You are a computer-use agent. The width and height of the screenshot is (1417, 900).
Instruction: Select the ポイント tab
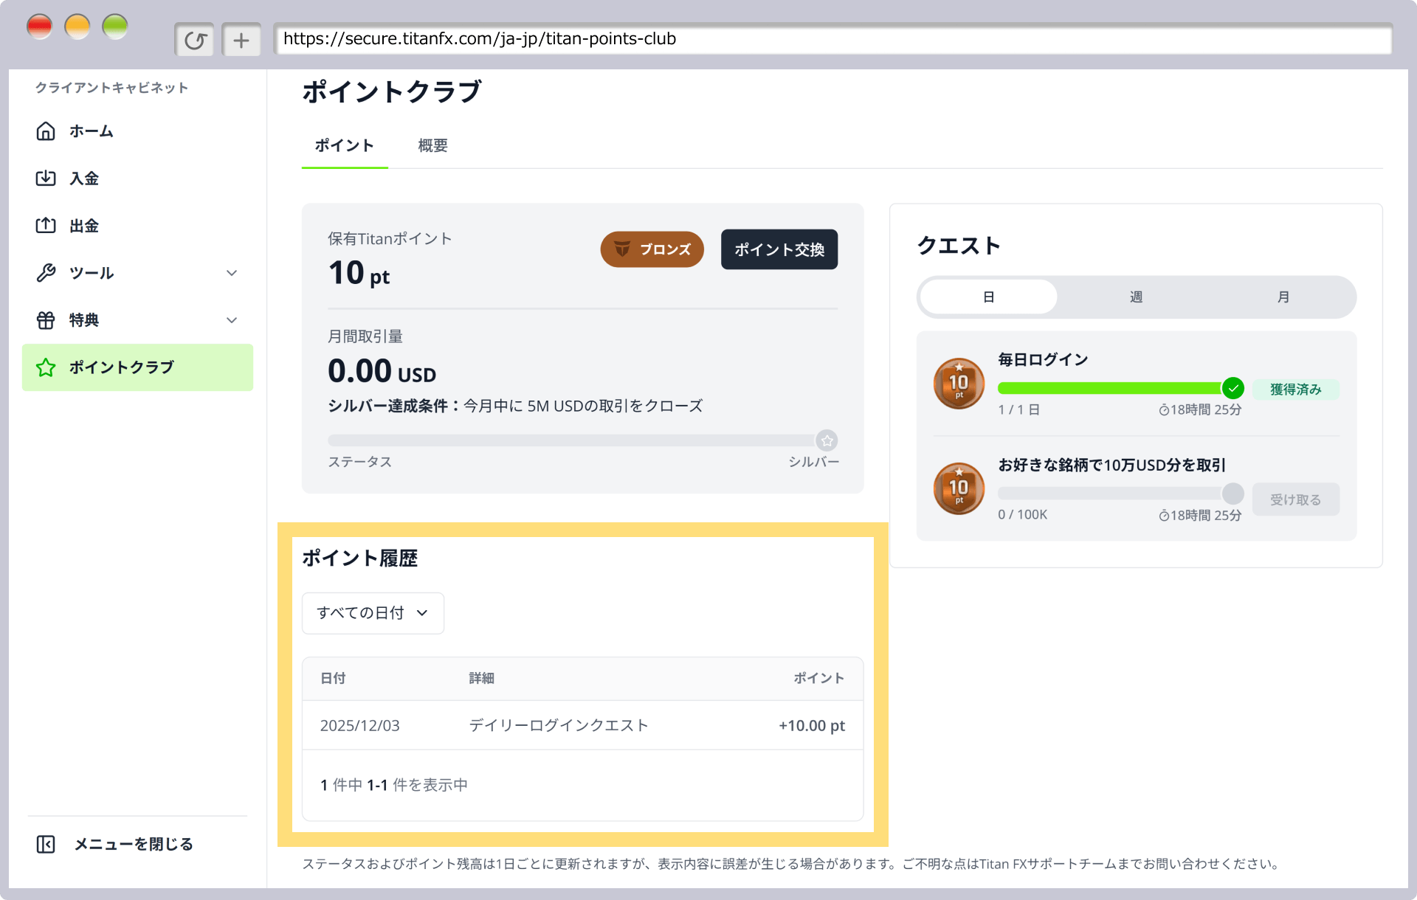pyautogui.click(x=344, y=145)
